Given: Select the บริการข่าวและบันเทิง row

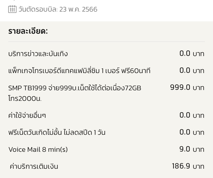Looking at the screenshot, I should 106,54.
